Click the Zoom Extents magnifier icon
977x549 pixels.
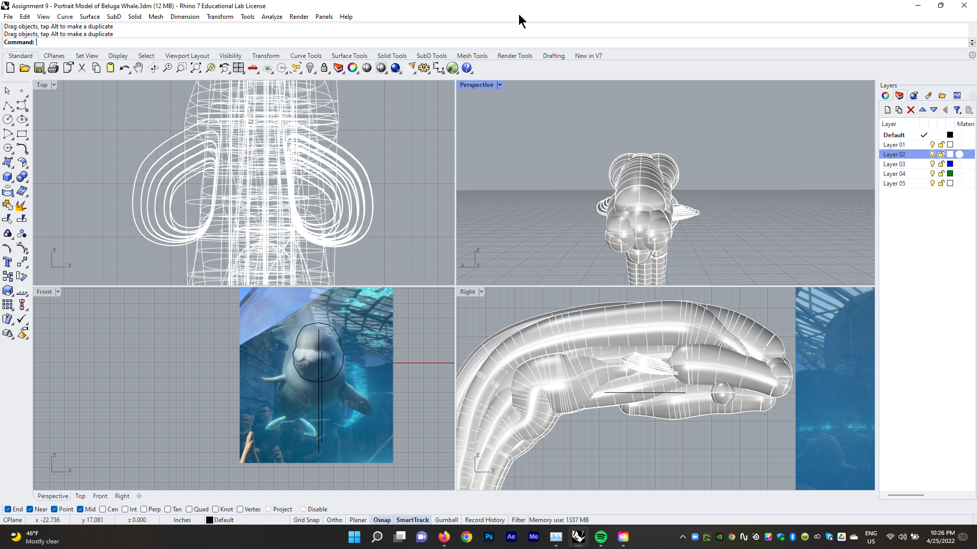(x=196, y=68)
